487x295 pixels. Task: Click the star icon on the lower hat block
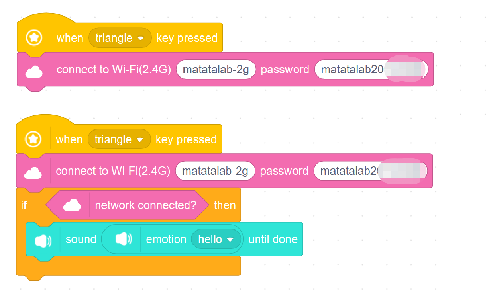(x=33, y=140)
